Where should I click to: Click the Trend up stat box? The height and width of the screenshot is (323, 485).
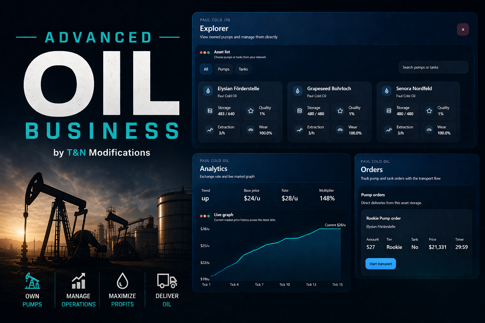(x=218, y=195)
